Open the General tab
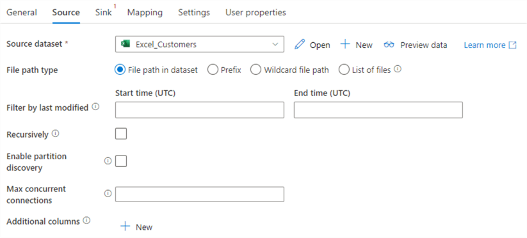 (22, 12)
